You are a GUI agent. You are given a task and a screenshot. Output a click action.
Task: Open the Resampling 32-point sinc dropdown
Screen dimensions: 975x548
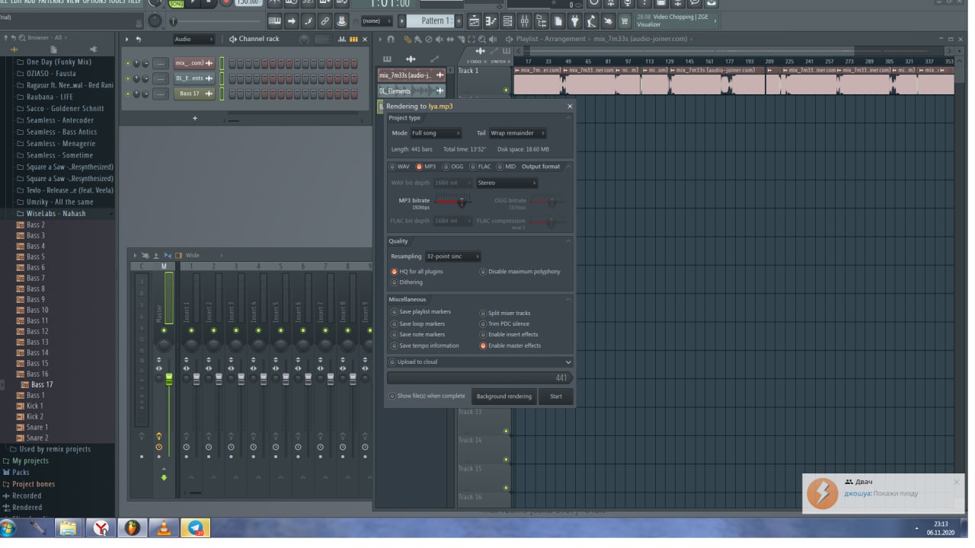pos(452,256)
